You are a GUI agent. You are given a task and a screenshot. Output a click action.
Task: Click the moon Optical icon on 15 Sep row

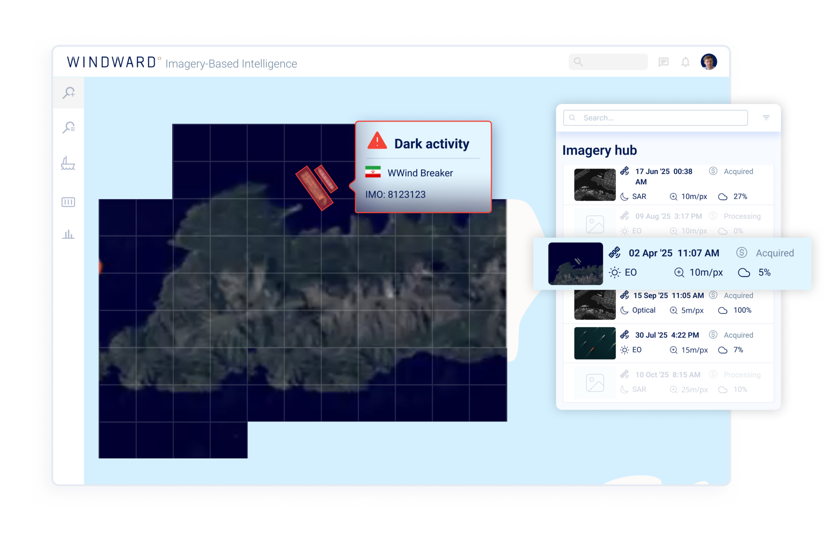pos(624,310)
